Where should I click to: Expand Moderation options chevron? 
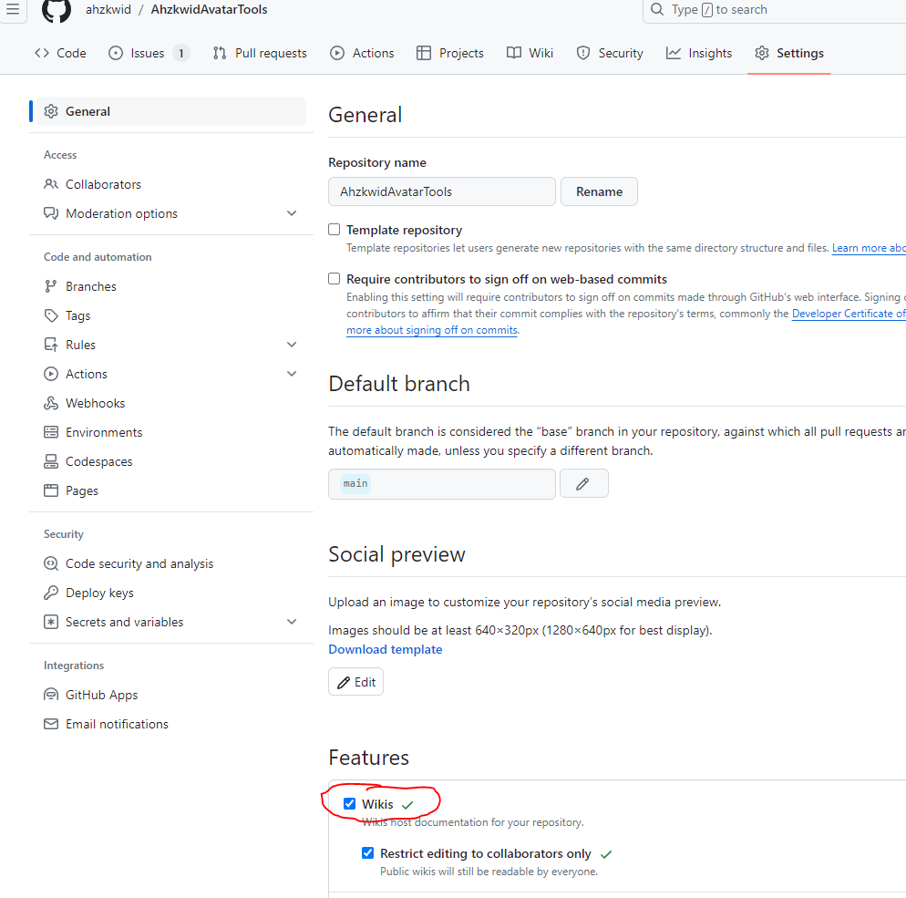pyautogui.click(x=292, y=213)
